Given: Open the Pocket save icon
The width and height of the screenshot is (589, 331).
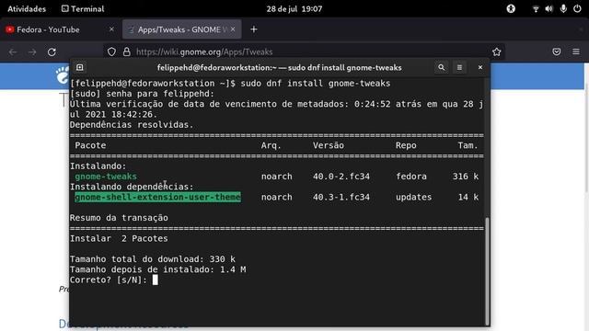Looking at the screenshot, I should (557, 51).
